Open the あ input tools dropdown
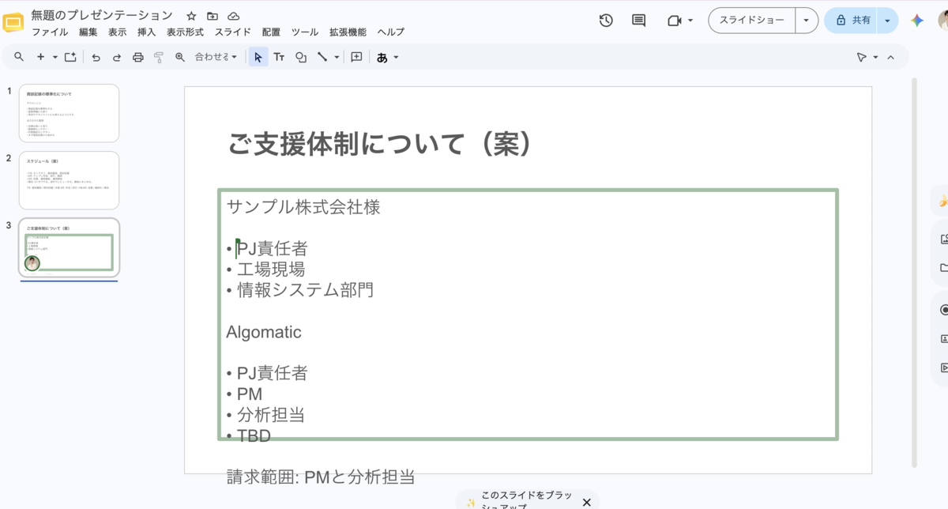The height and width of the screenshot is (509, 948). (x=387, y=57)
